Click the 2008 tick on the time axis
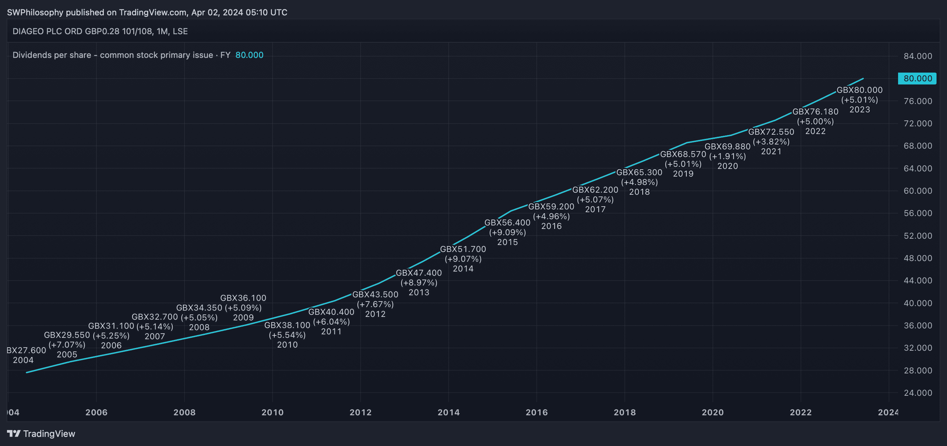The image size is (947, 446). tap(185, 412)
